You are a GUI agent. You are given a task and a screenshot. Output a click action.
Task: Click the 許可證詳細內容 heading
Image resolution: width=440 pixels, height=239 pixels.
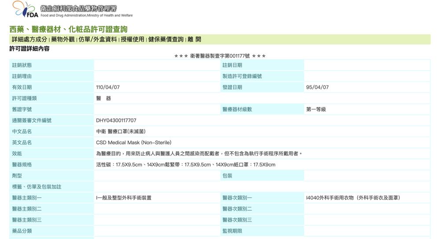pyautogui.click(x=29, y=49)
